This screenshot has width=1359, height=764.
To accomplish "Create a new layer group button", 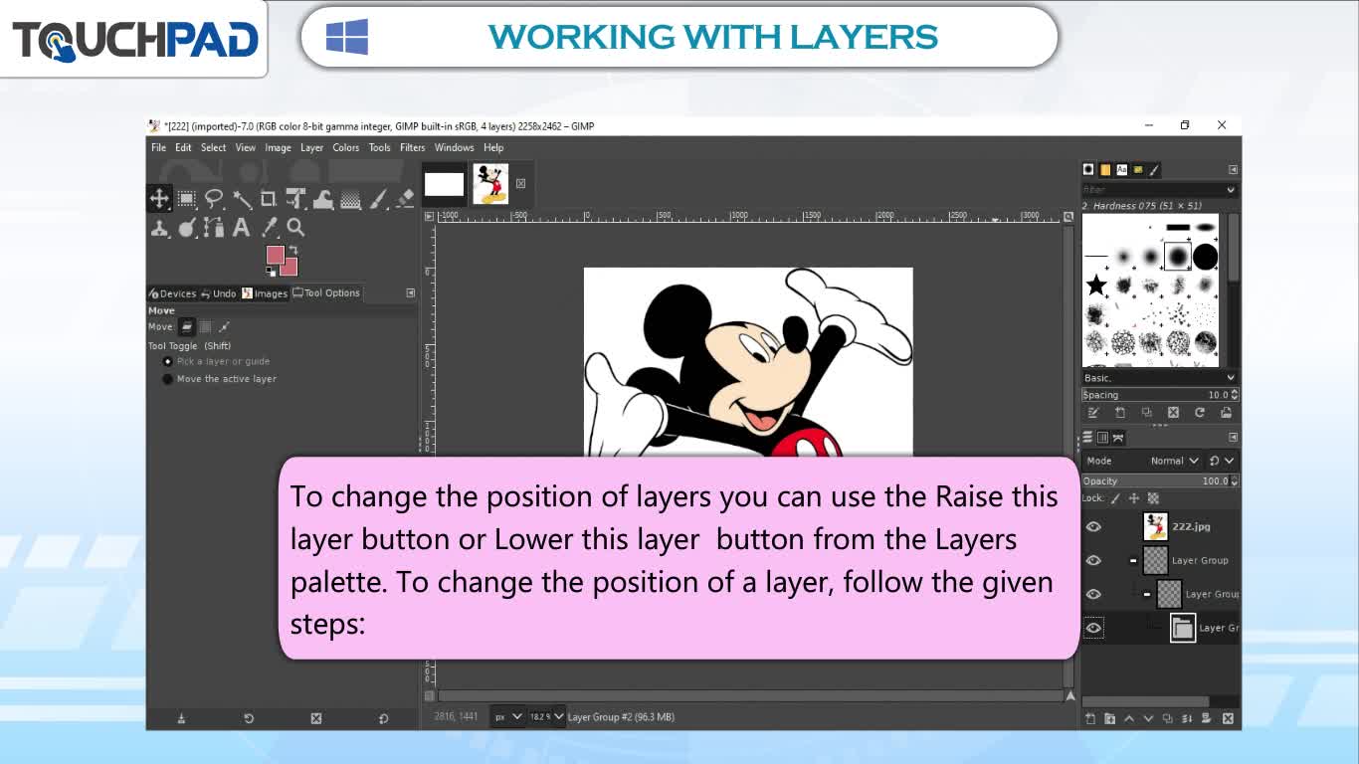I will point(1109,718).
